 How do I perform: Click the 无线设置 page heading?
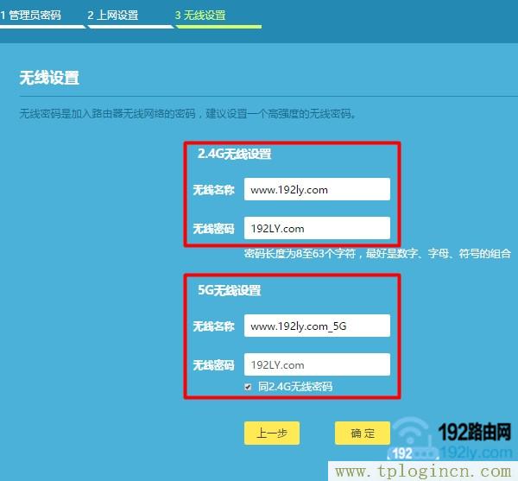click(x=49, y=79)
